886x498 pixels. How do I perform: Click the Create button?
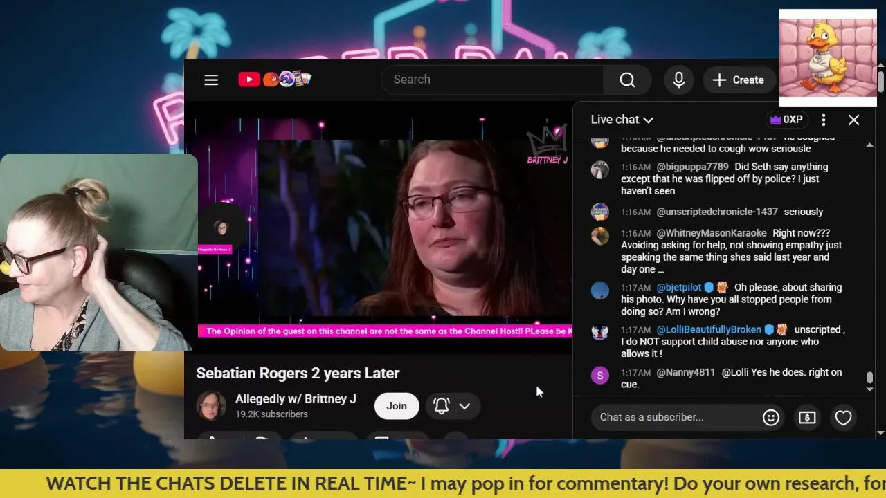(739, 80)
